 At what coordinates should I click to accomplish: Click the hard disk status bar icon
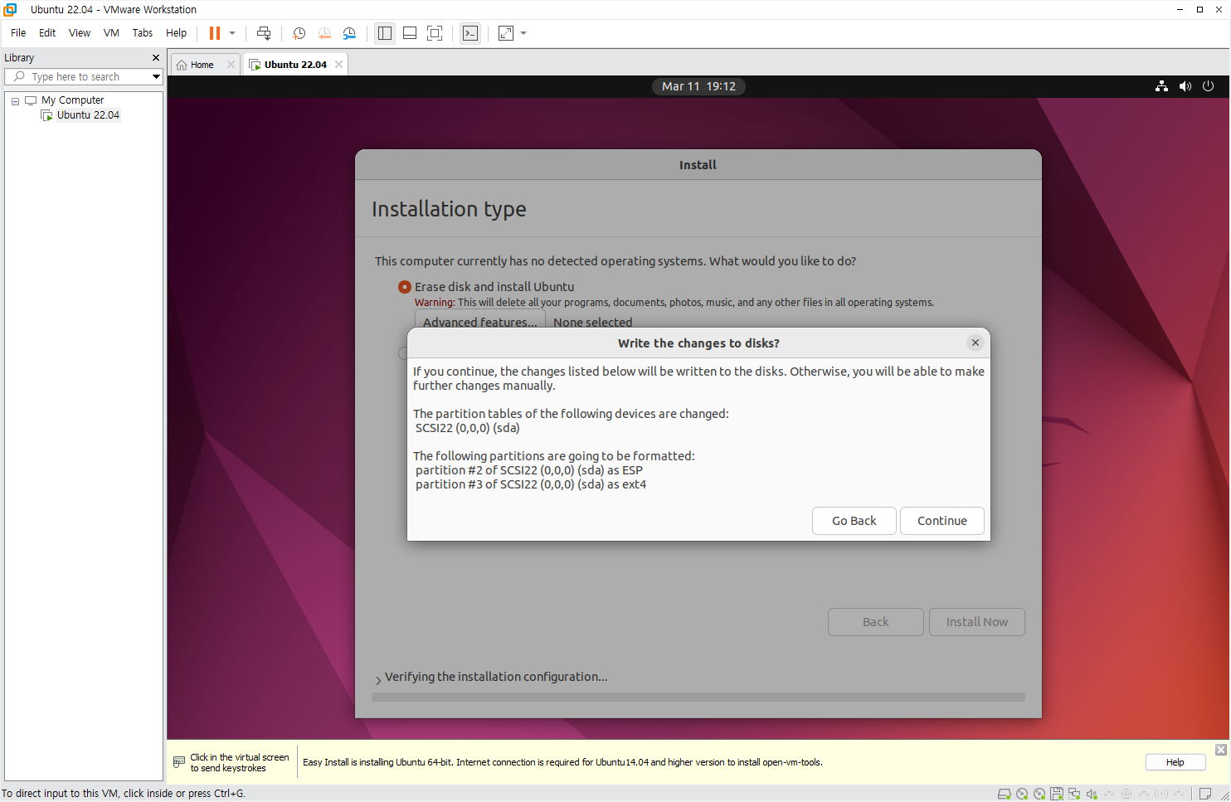pos(1004,794)
